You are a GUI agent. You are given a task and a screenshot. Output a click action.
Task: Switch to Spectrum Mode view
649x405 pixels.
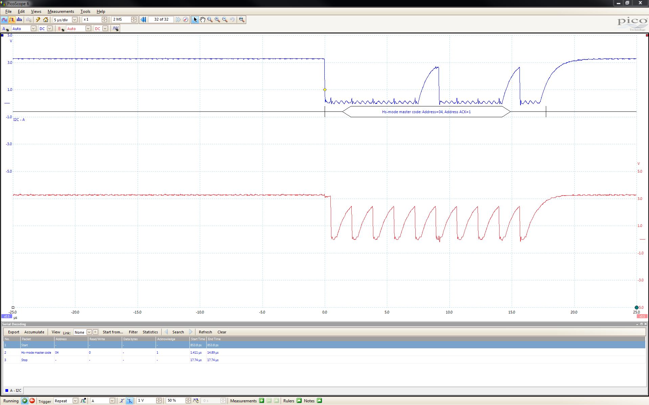[x=19, y=20]
